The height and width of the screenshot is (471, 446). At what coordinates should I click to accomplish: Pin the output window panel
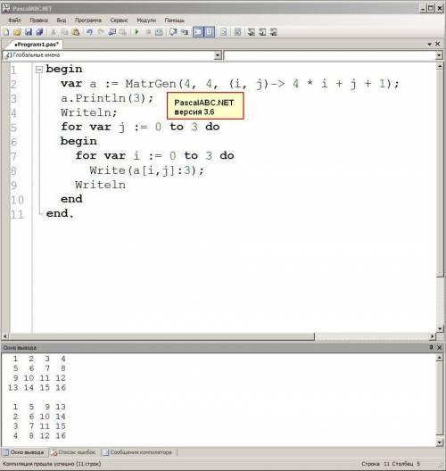(432, 347)
